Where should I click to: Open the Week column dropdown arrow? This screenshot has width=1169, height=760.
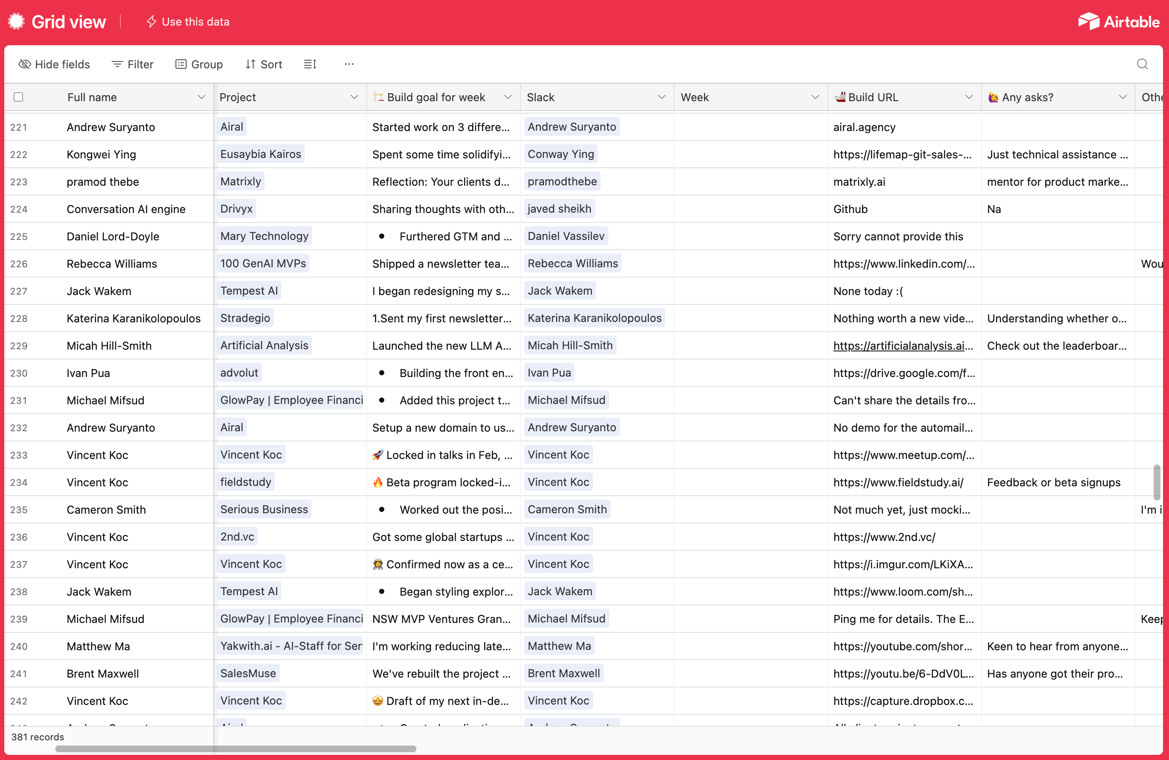coord(815,97)
